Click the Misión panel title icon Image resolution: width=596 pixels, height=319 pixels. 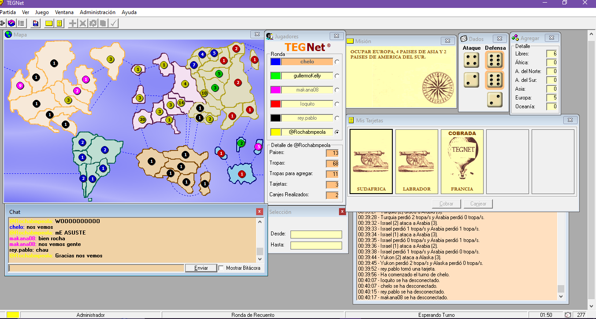[350, 41]
